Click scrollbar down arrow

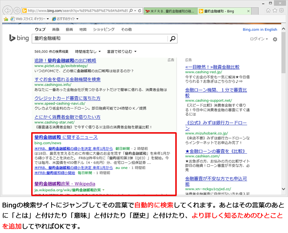click(284, 189)
